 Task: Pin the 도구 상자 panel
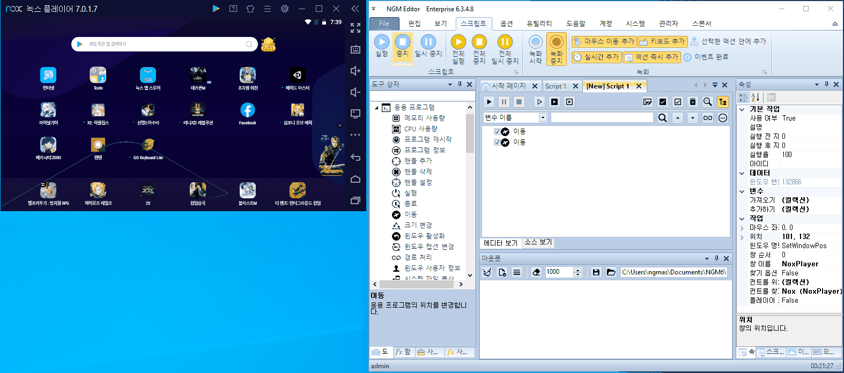pyautogui.click(x=460, y=84)
